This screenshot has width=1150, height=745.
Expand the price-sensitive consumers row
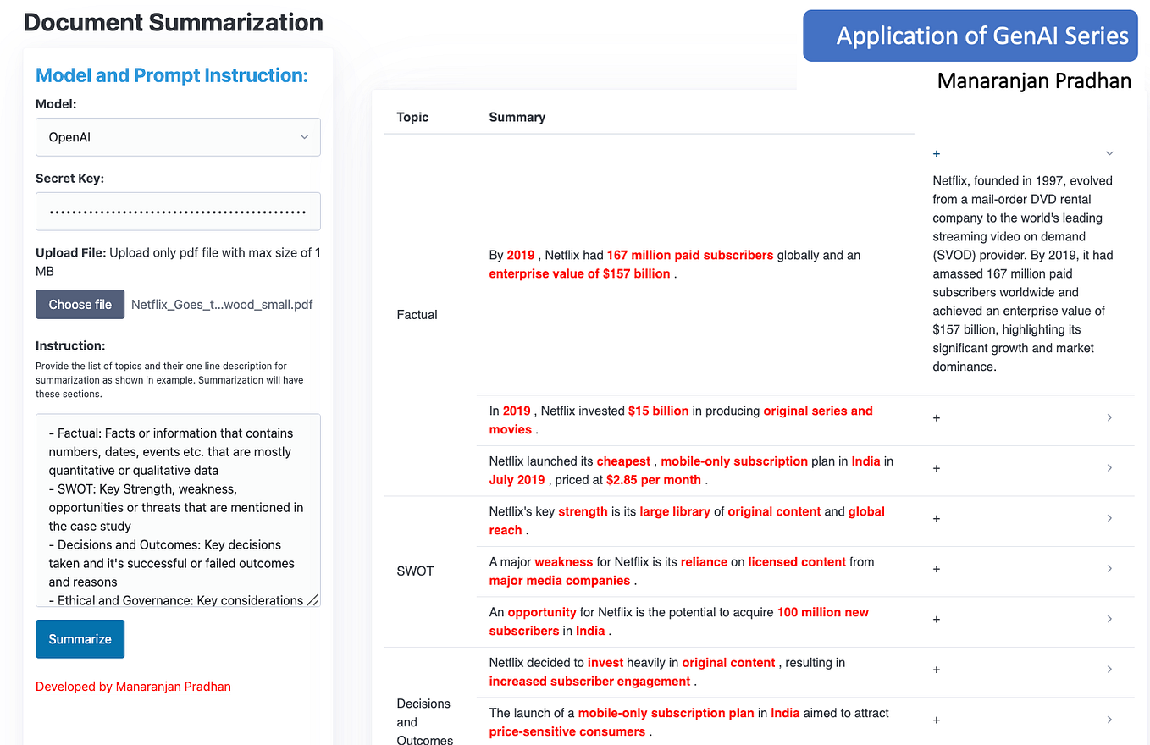(x=936, y=719)
